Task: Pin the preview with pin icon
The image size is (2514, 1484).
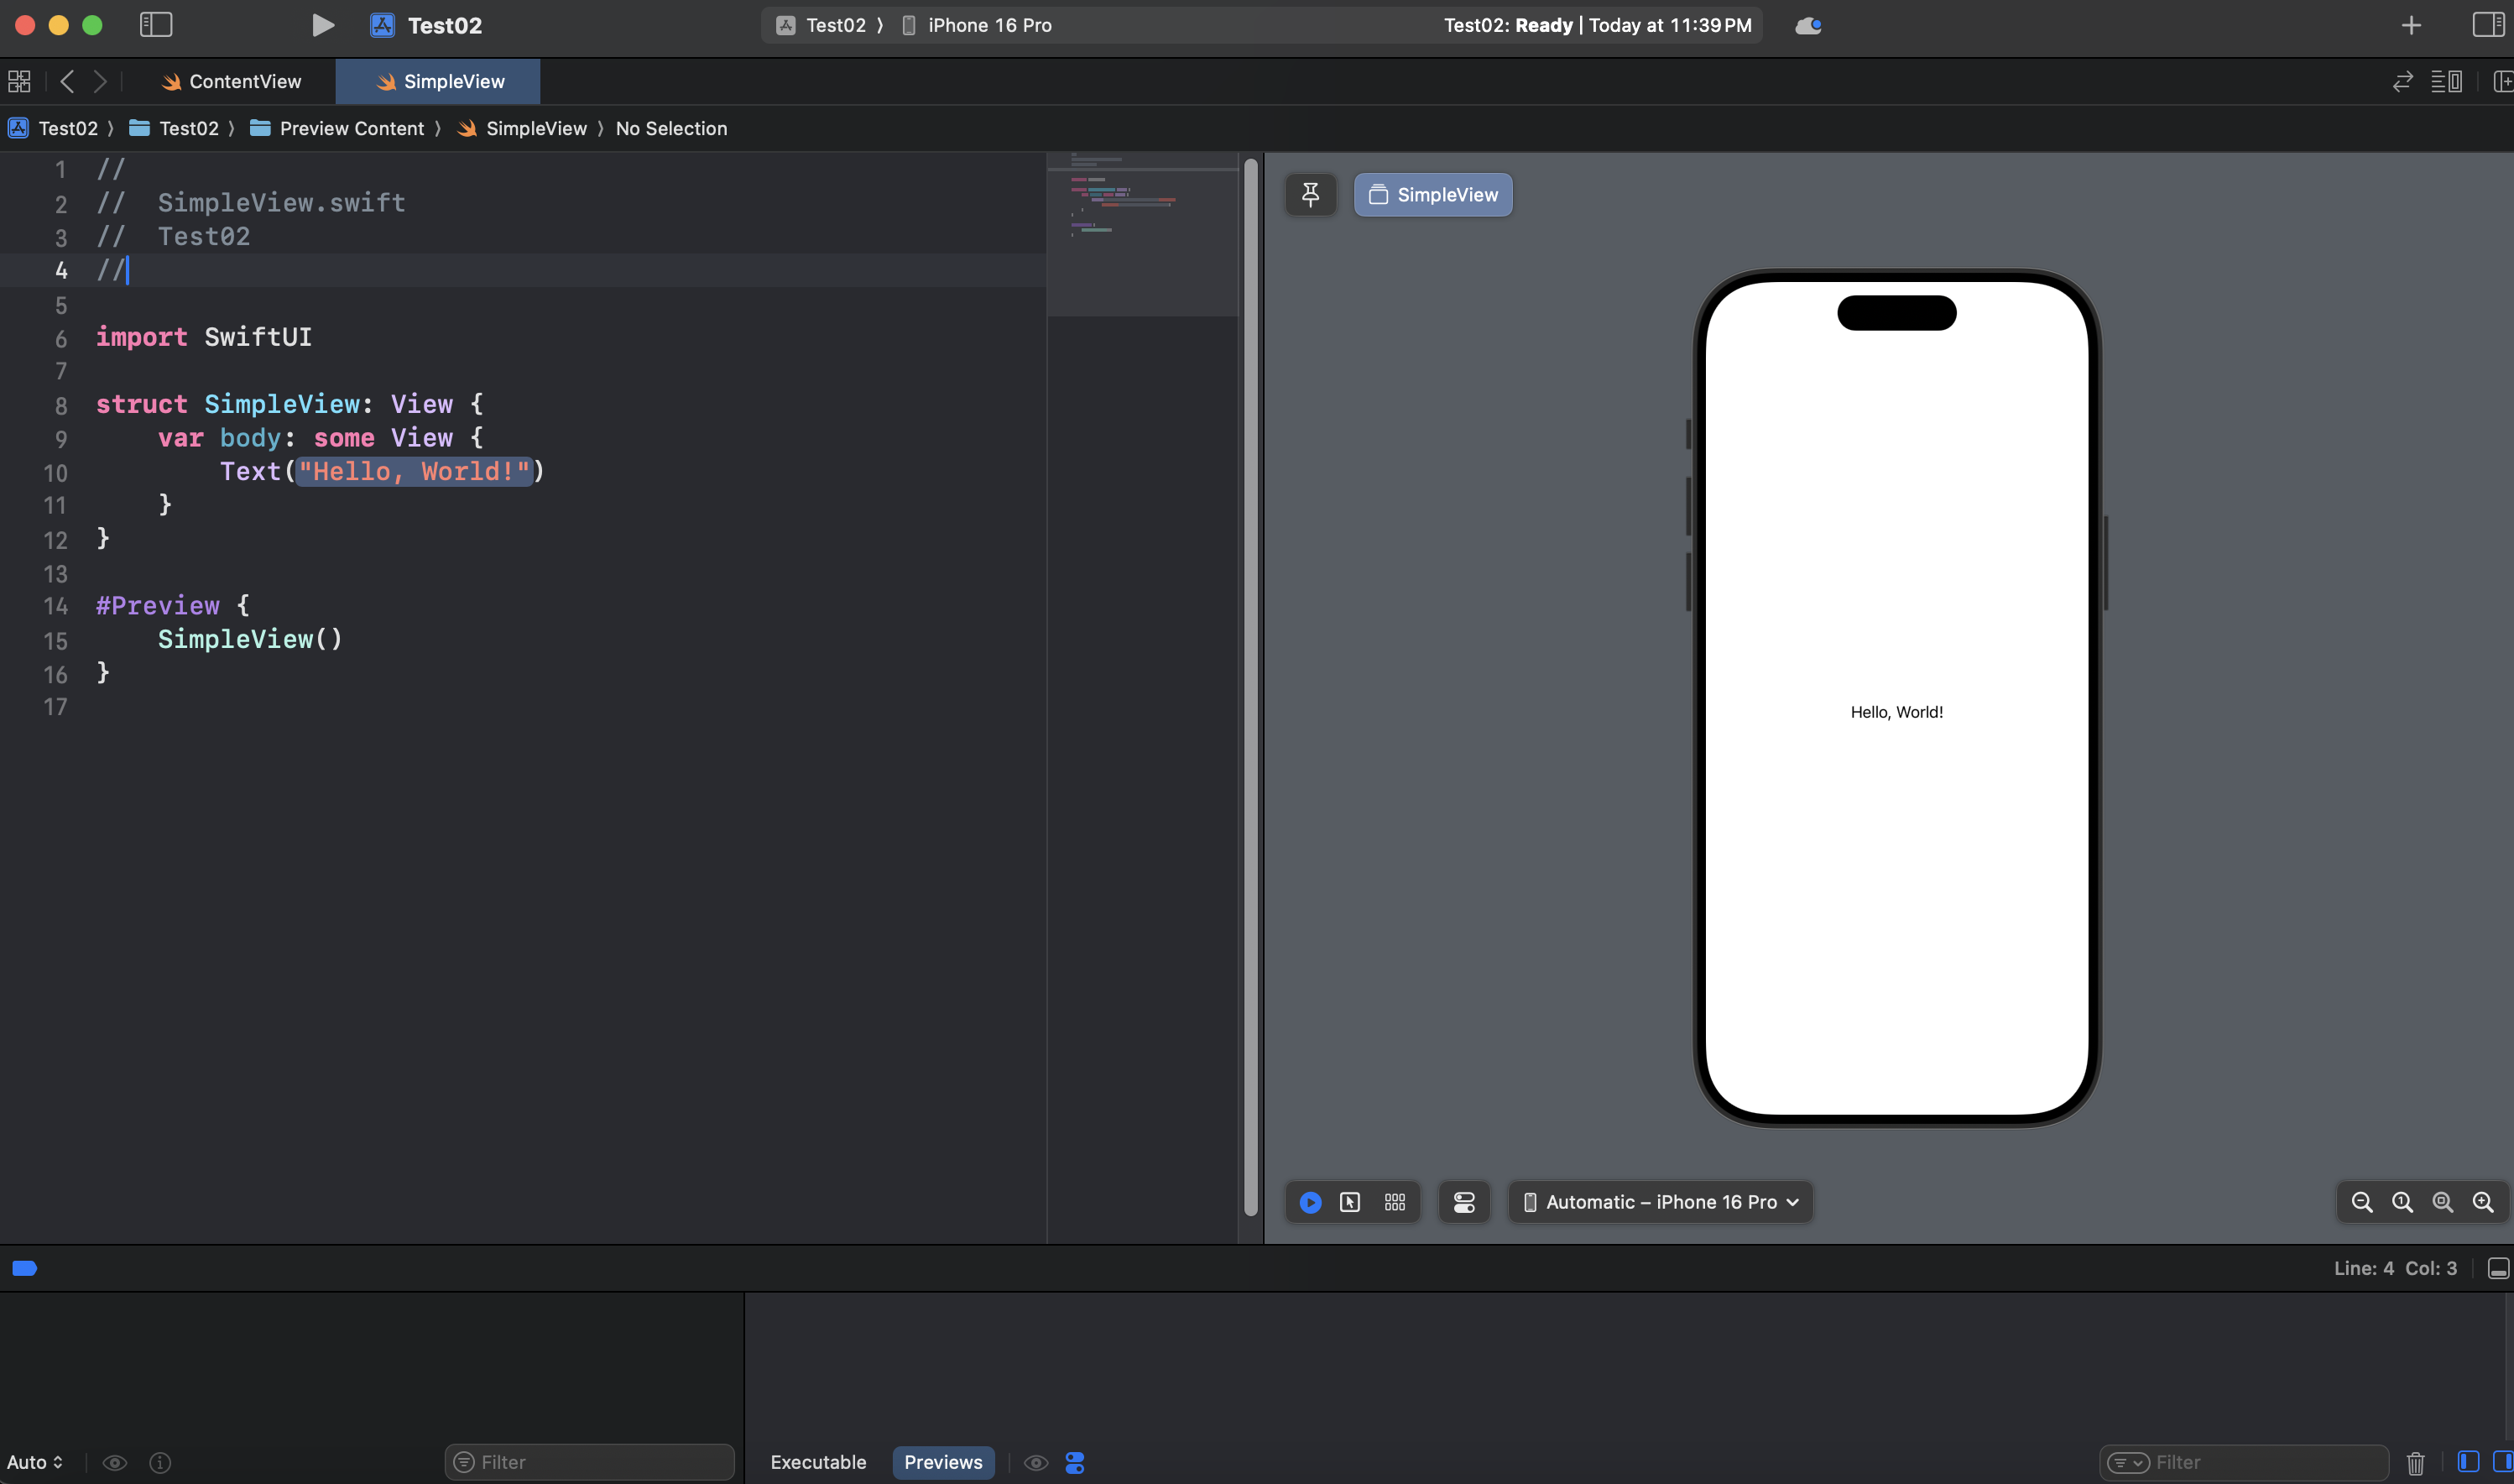Action: pyautogui.click(x=1310, y=195)
